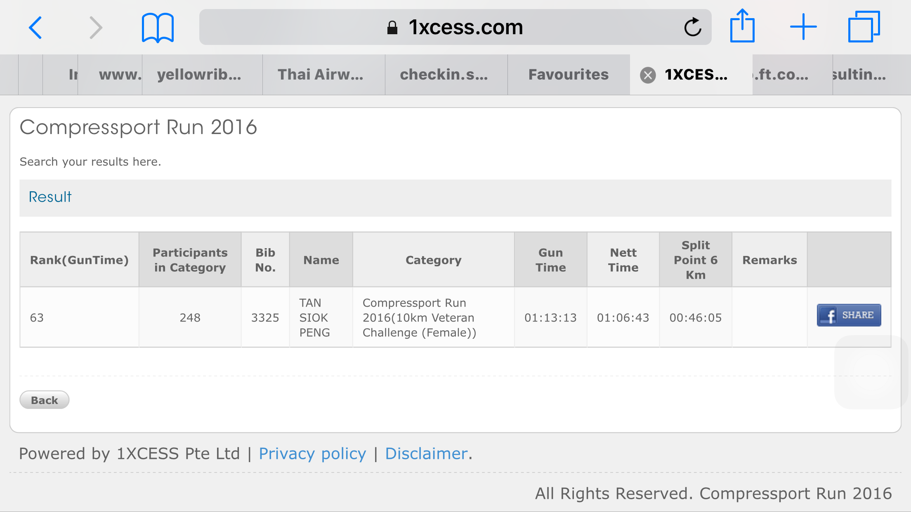
Task: Open the checkin.s... tab
Action: (x=444, y=75)
